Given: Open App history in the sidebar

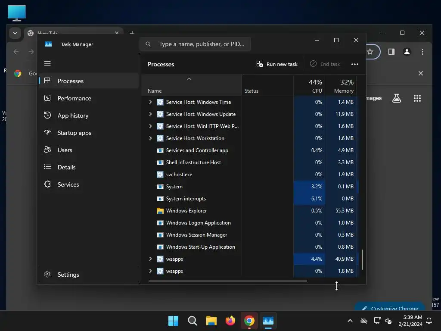Looking at the screenshot, I should coord(89,116).
